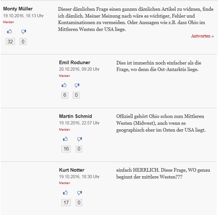Downvote Martin Schmid's reply
Screen dimensions: 218x215
(x=80, y=139)
